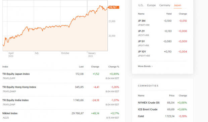This screenshot has height=122, width=208.
Task: Open the JP 2Y bond
Action: pos(141,31)
